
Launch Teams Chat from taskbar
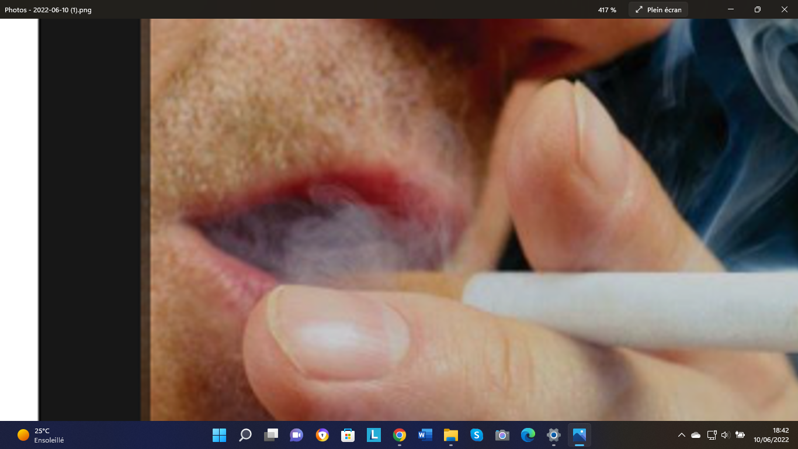pyautogui.click(x=297, y=435)
